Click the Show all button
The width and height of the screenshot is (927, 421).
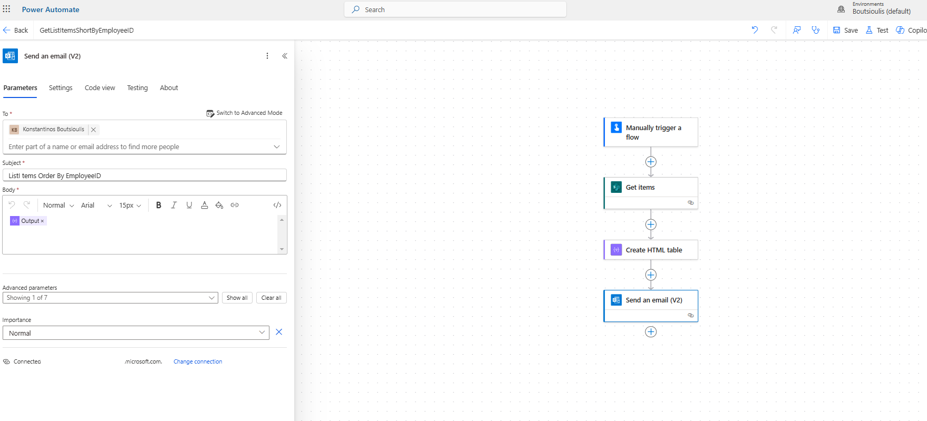point(237,298)
